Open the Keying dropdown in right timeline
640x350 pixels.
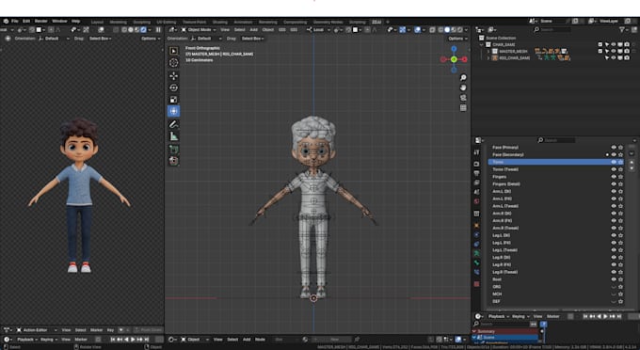click(x=520, y=316)
